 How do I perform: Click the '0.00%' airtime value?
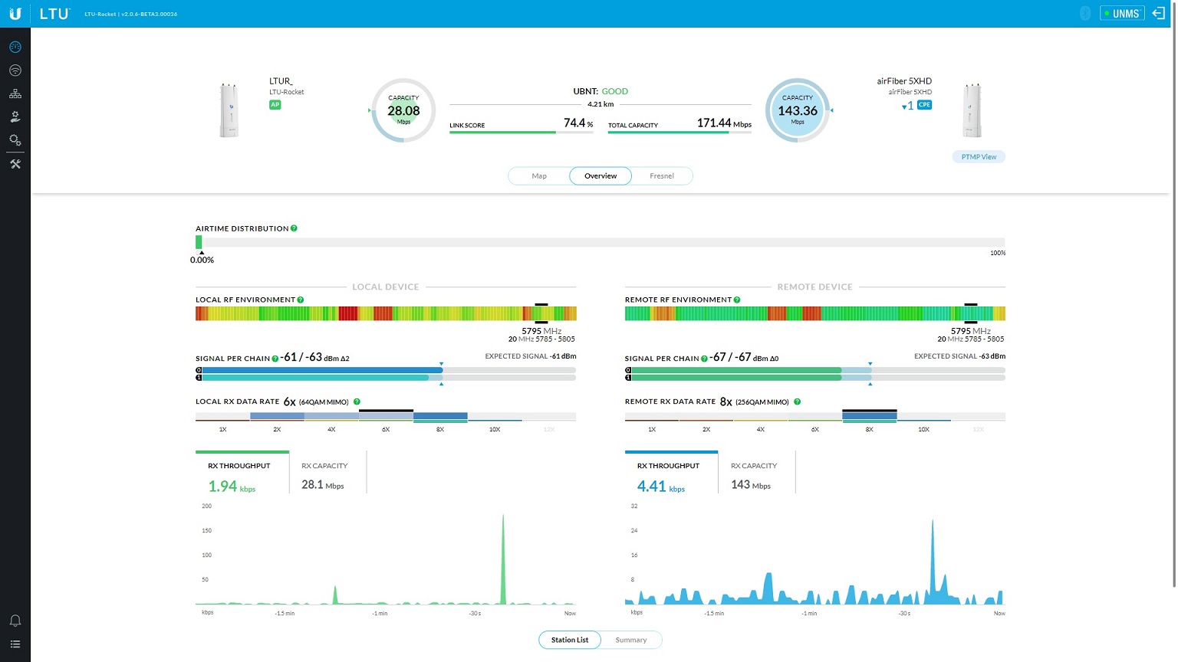(x=202, y=261)
